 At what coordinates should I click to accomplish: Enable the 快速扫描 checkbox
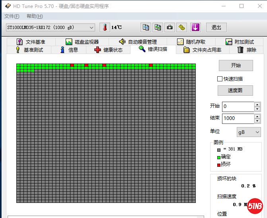(x=220, y=79)
